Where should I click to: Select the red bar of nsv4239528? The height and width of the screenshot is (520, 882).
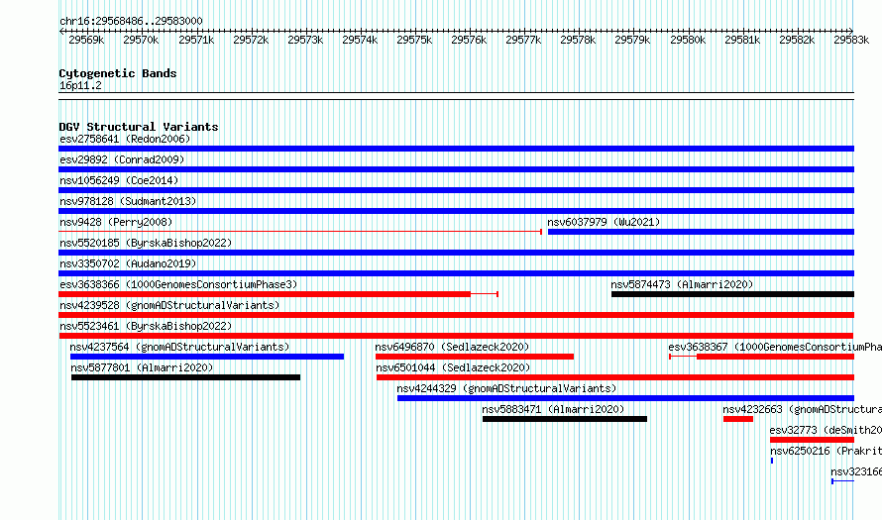pyautogui.click(x=456, y=315)
